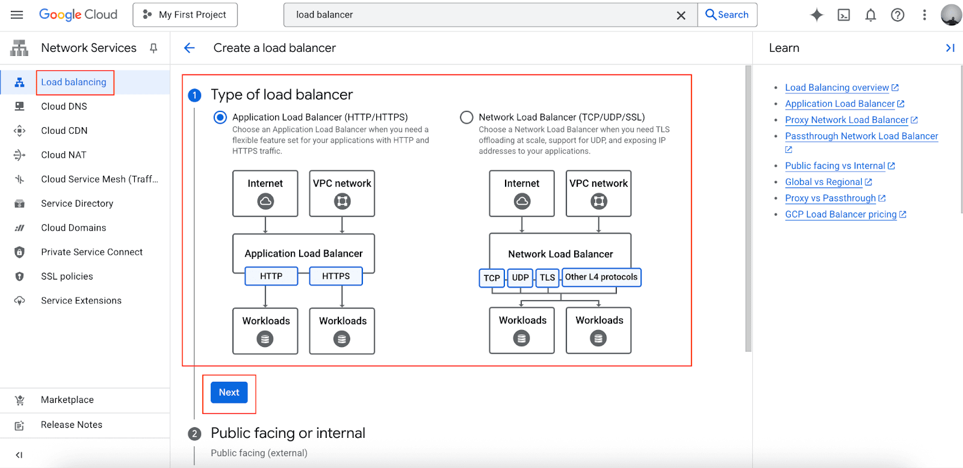This screenshot has width=963, height=468.
Task: Click the Cloud Domains sidebar icon
Action: click(x=19, y=228)
